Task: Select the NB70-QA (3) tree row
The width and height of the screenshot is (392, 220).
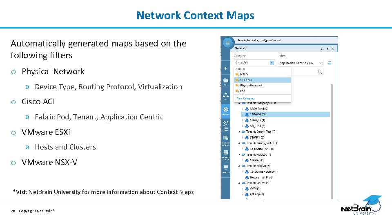Action: pyautogui.click(x=285, y=114)
